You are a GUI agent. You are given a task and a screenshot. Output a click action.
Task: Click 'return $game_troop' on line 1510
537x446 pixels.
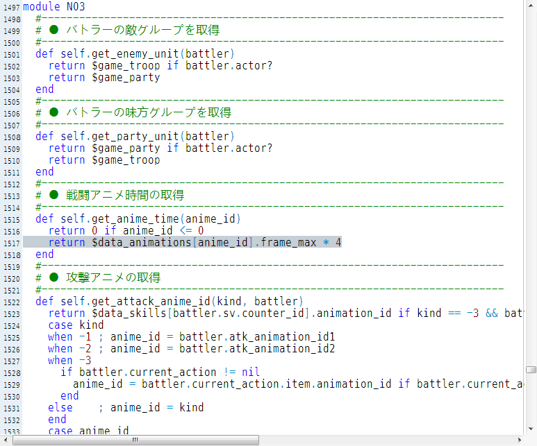coord(104,160)
